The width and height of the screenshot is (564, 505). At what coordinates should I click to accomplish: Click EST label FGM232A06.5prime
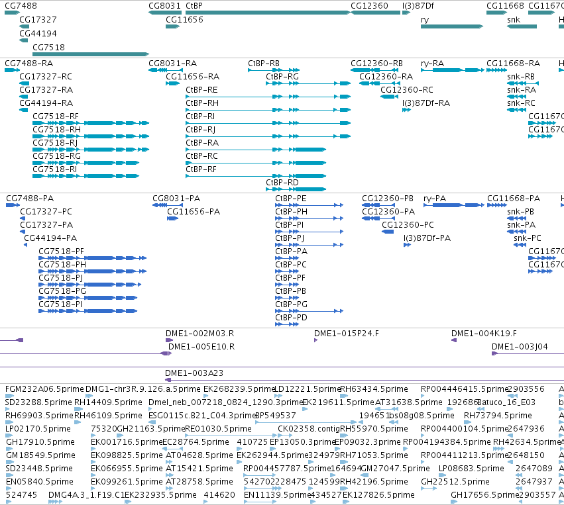click(x=44, y=389)
